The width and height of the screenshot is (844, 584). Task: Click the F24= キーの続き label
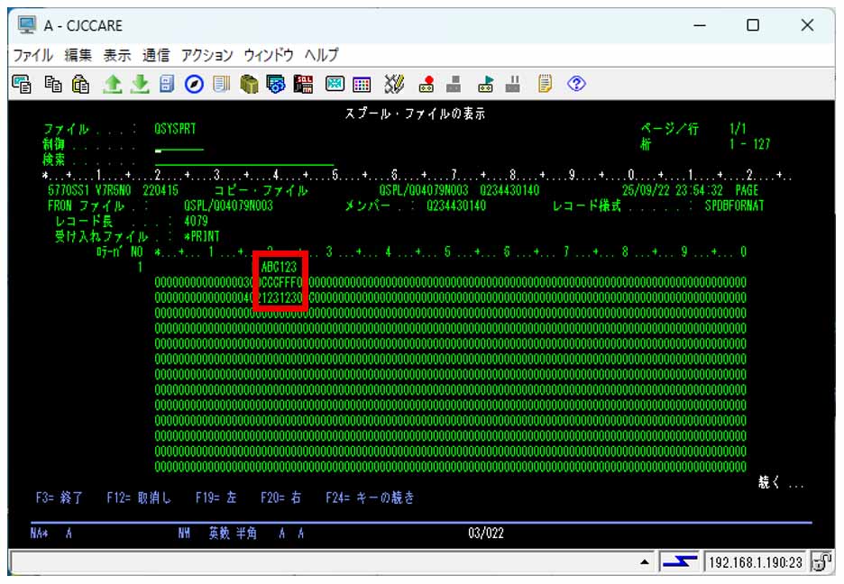[x=371, y=497]
